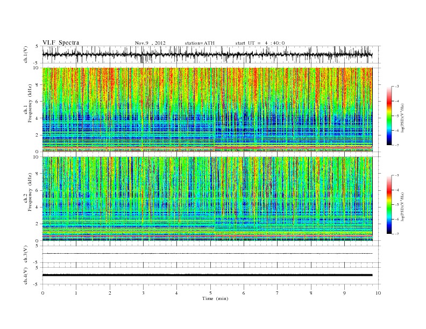Click the "9" tick on the time axis
Image resolution: width=426 pixels, height=329 pixels.
(344, 293)
